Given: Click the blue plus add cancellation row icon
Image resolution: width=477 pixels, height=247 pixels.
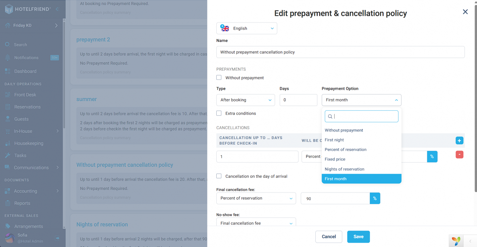Looking at the screenshot, I should [459, 141].
